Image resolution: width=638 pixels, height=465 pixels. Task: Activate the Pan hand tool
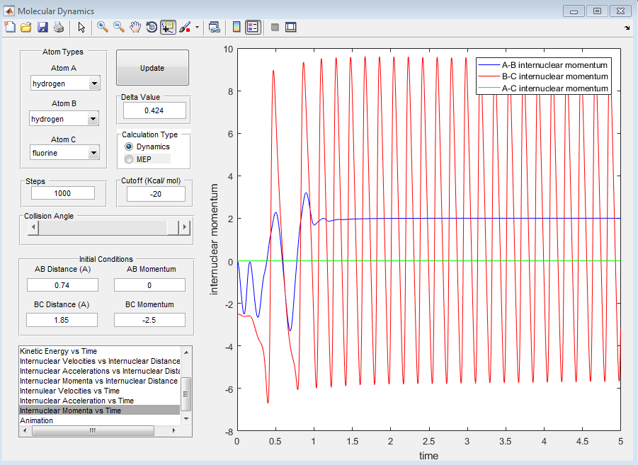[x=135, y=28]
